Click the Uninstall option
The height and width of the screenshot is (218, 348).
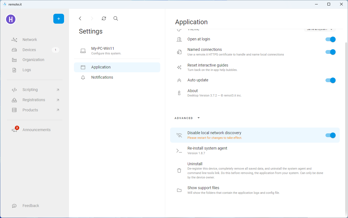[255, 170]
